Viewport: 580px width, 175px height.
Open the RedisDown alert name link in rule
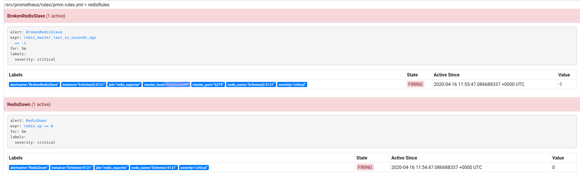(x=36, y=121)
